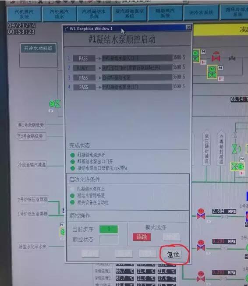Select the dimmed mode button beside 连续

(x=172, y=237)
